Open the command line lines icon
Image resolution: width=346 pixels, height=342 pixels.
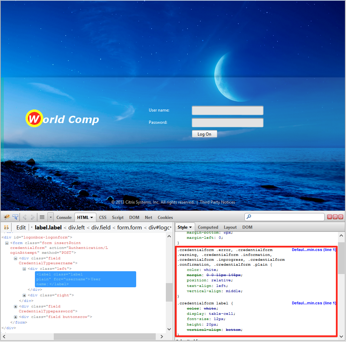tap(42, 217)
